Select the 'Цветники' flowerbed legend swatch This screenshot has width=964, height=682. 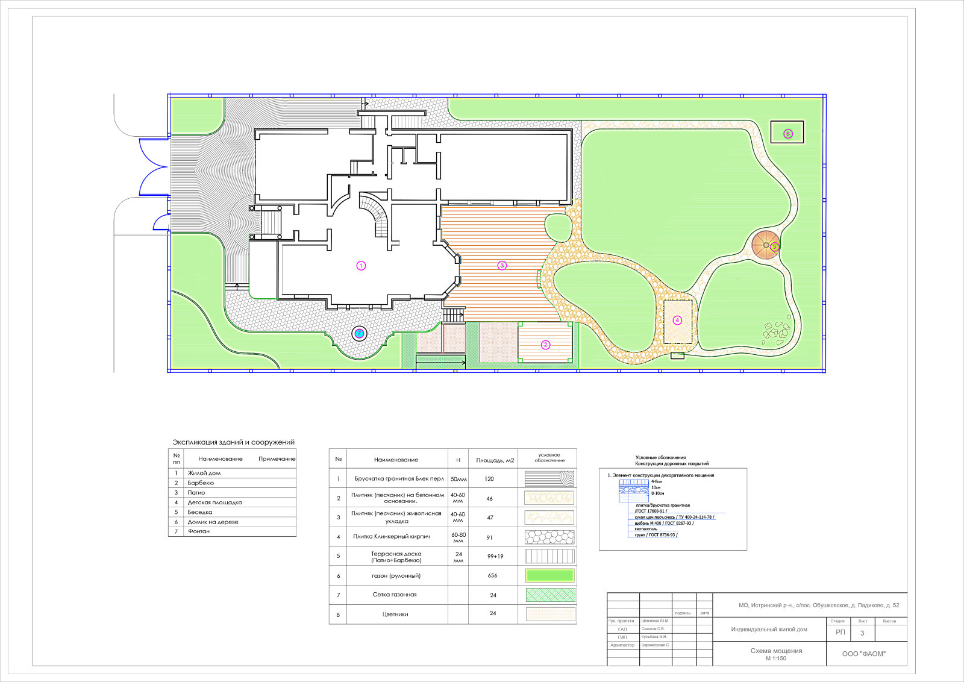(x=549, y=614)
